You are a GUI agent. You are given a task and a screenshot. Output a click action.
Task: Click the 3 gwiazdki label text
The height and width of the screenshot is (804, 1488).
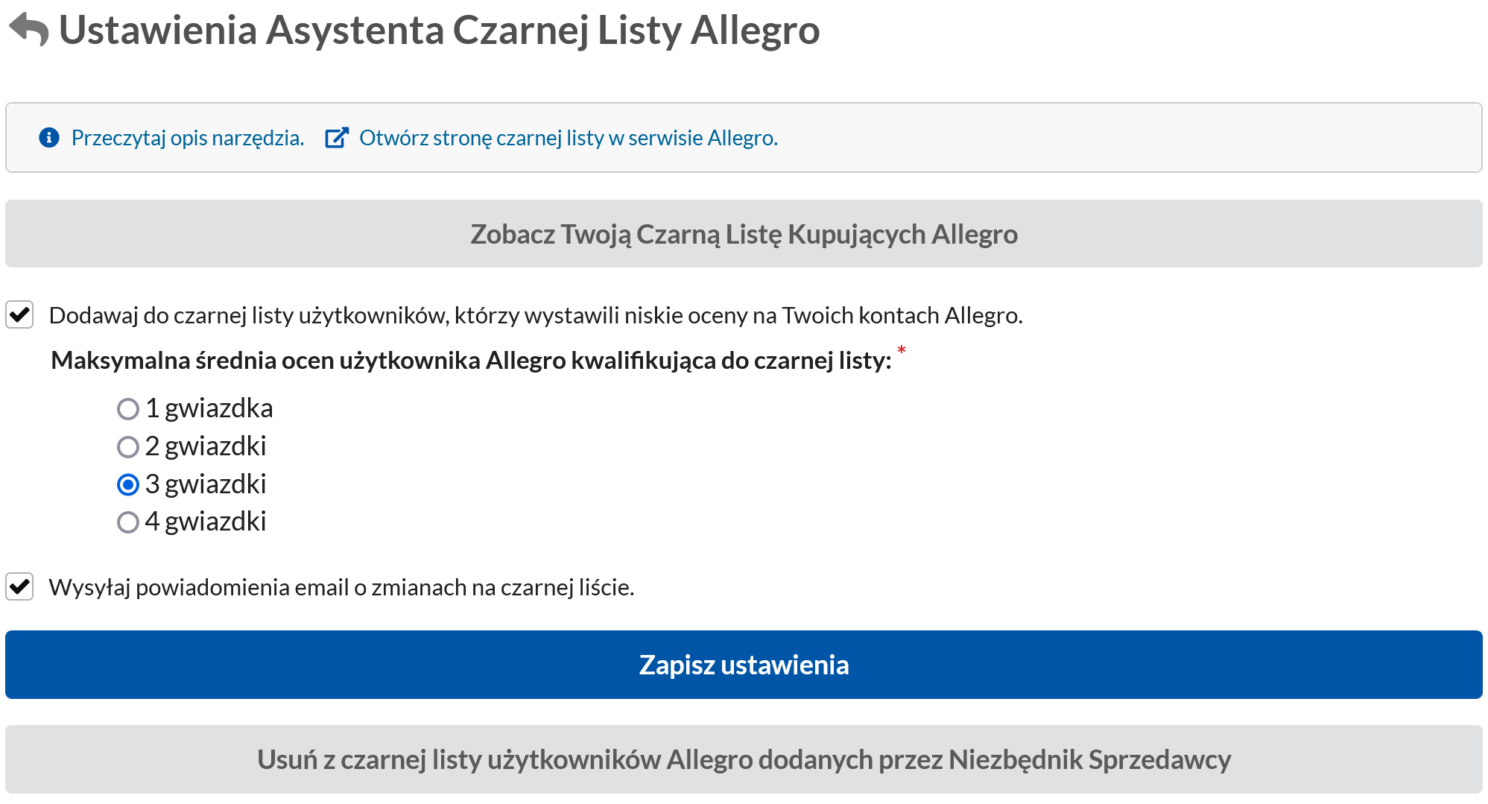tap(206, 484)
